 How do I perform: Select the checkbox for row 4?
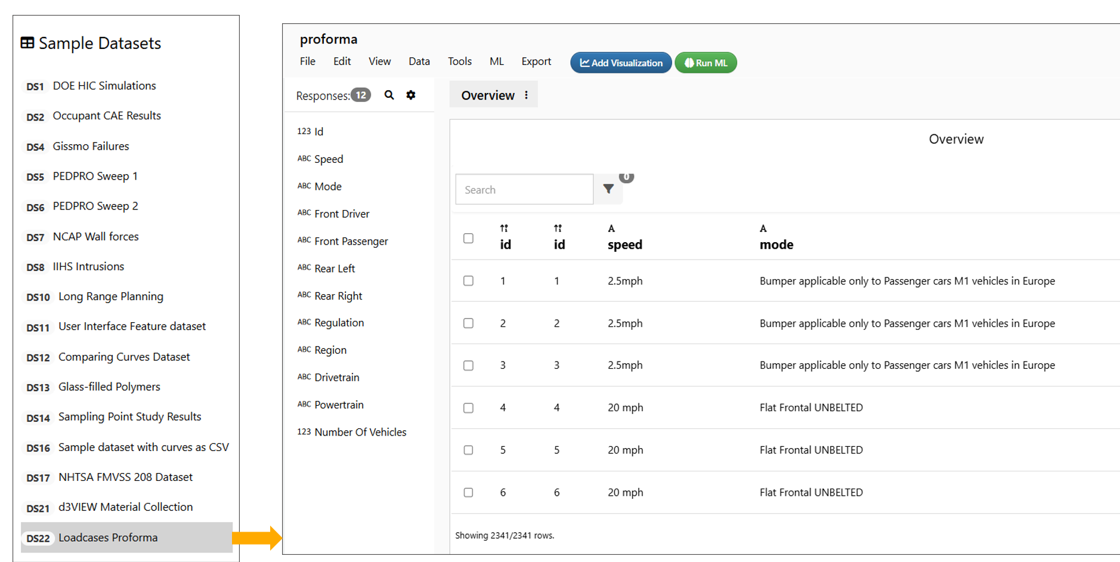click(x=468, y=408)
